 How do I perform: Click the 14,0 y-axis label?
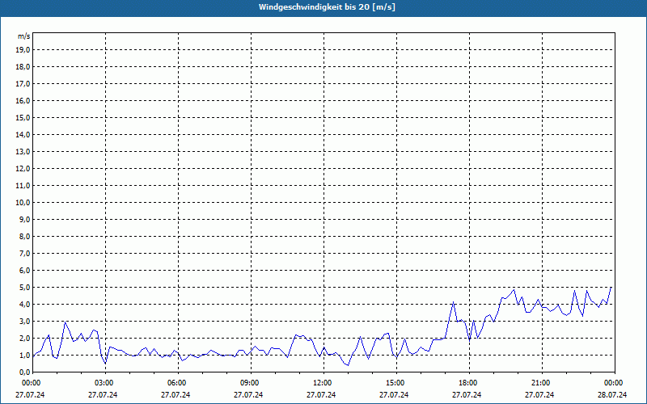click(23, 134)
